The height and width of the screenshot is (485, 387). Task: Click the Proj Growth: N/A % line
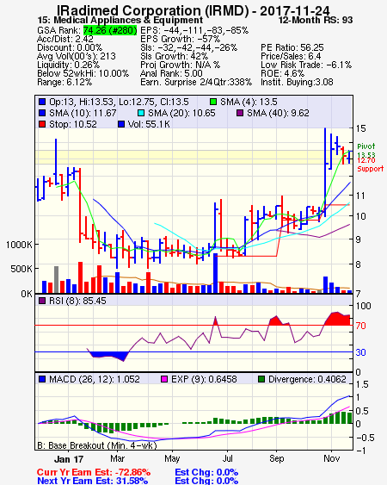tap(180, 65)
